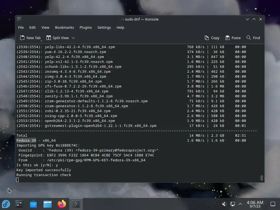Open System Settings from taskbar

pos(19,204)
